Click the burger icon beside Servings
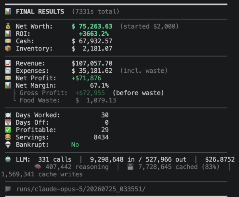239x197 pixels. point(8,137)
